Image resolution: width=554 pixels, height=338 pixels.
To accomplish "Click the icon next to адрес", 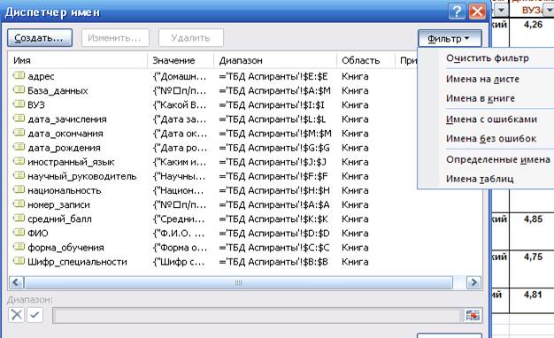I will click(19, 75).
